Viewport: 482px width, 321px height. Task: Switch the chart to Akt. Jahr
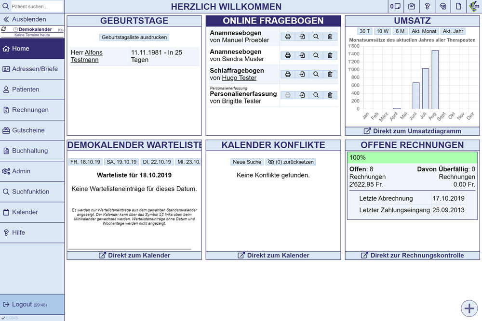453,31
